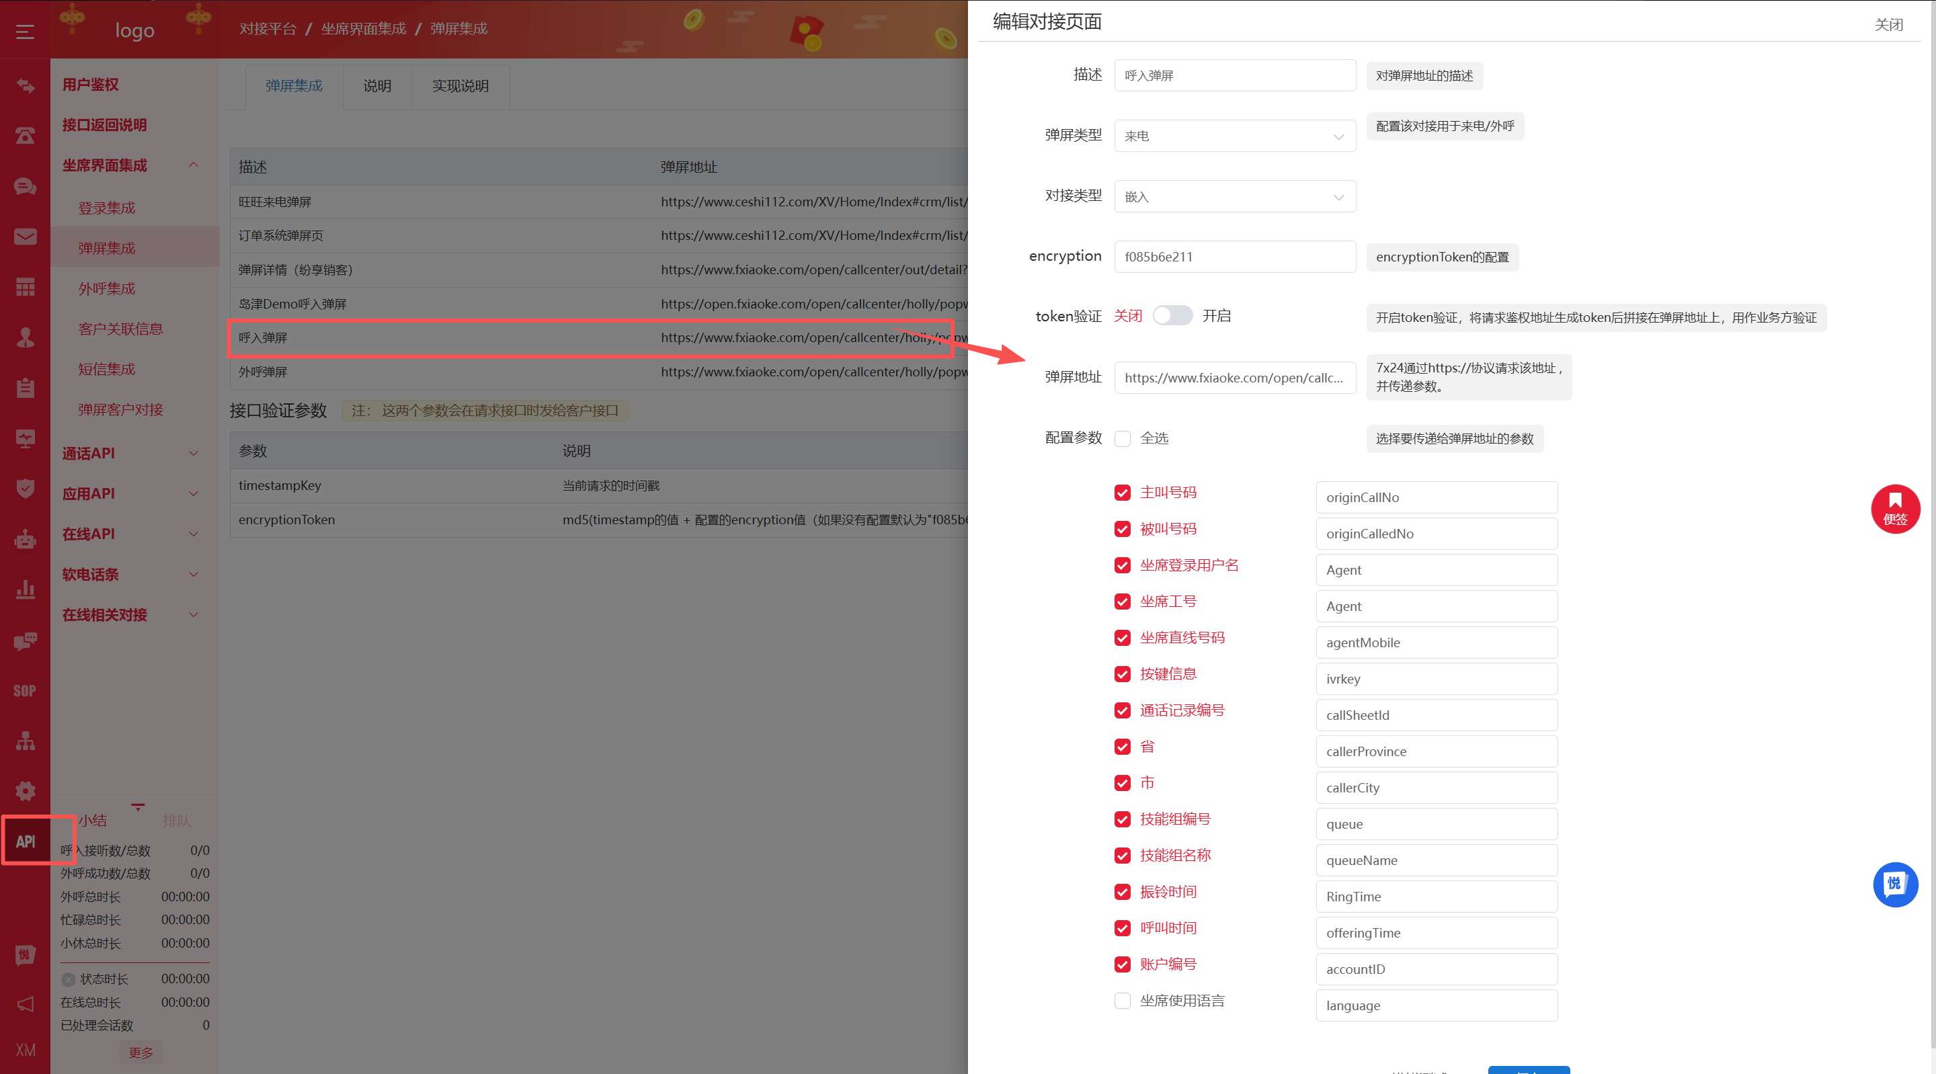
Task: Select the API icon in the sidebar
Action: 25,841
